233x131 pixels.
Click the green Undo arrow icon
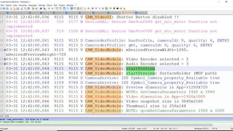33,8
